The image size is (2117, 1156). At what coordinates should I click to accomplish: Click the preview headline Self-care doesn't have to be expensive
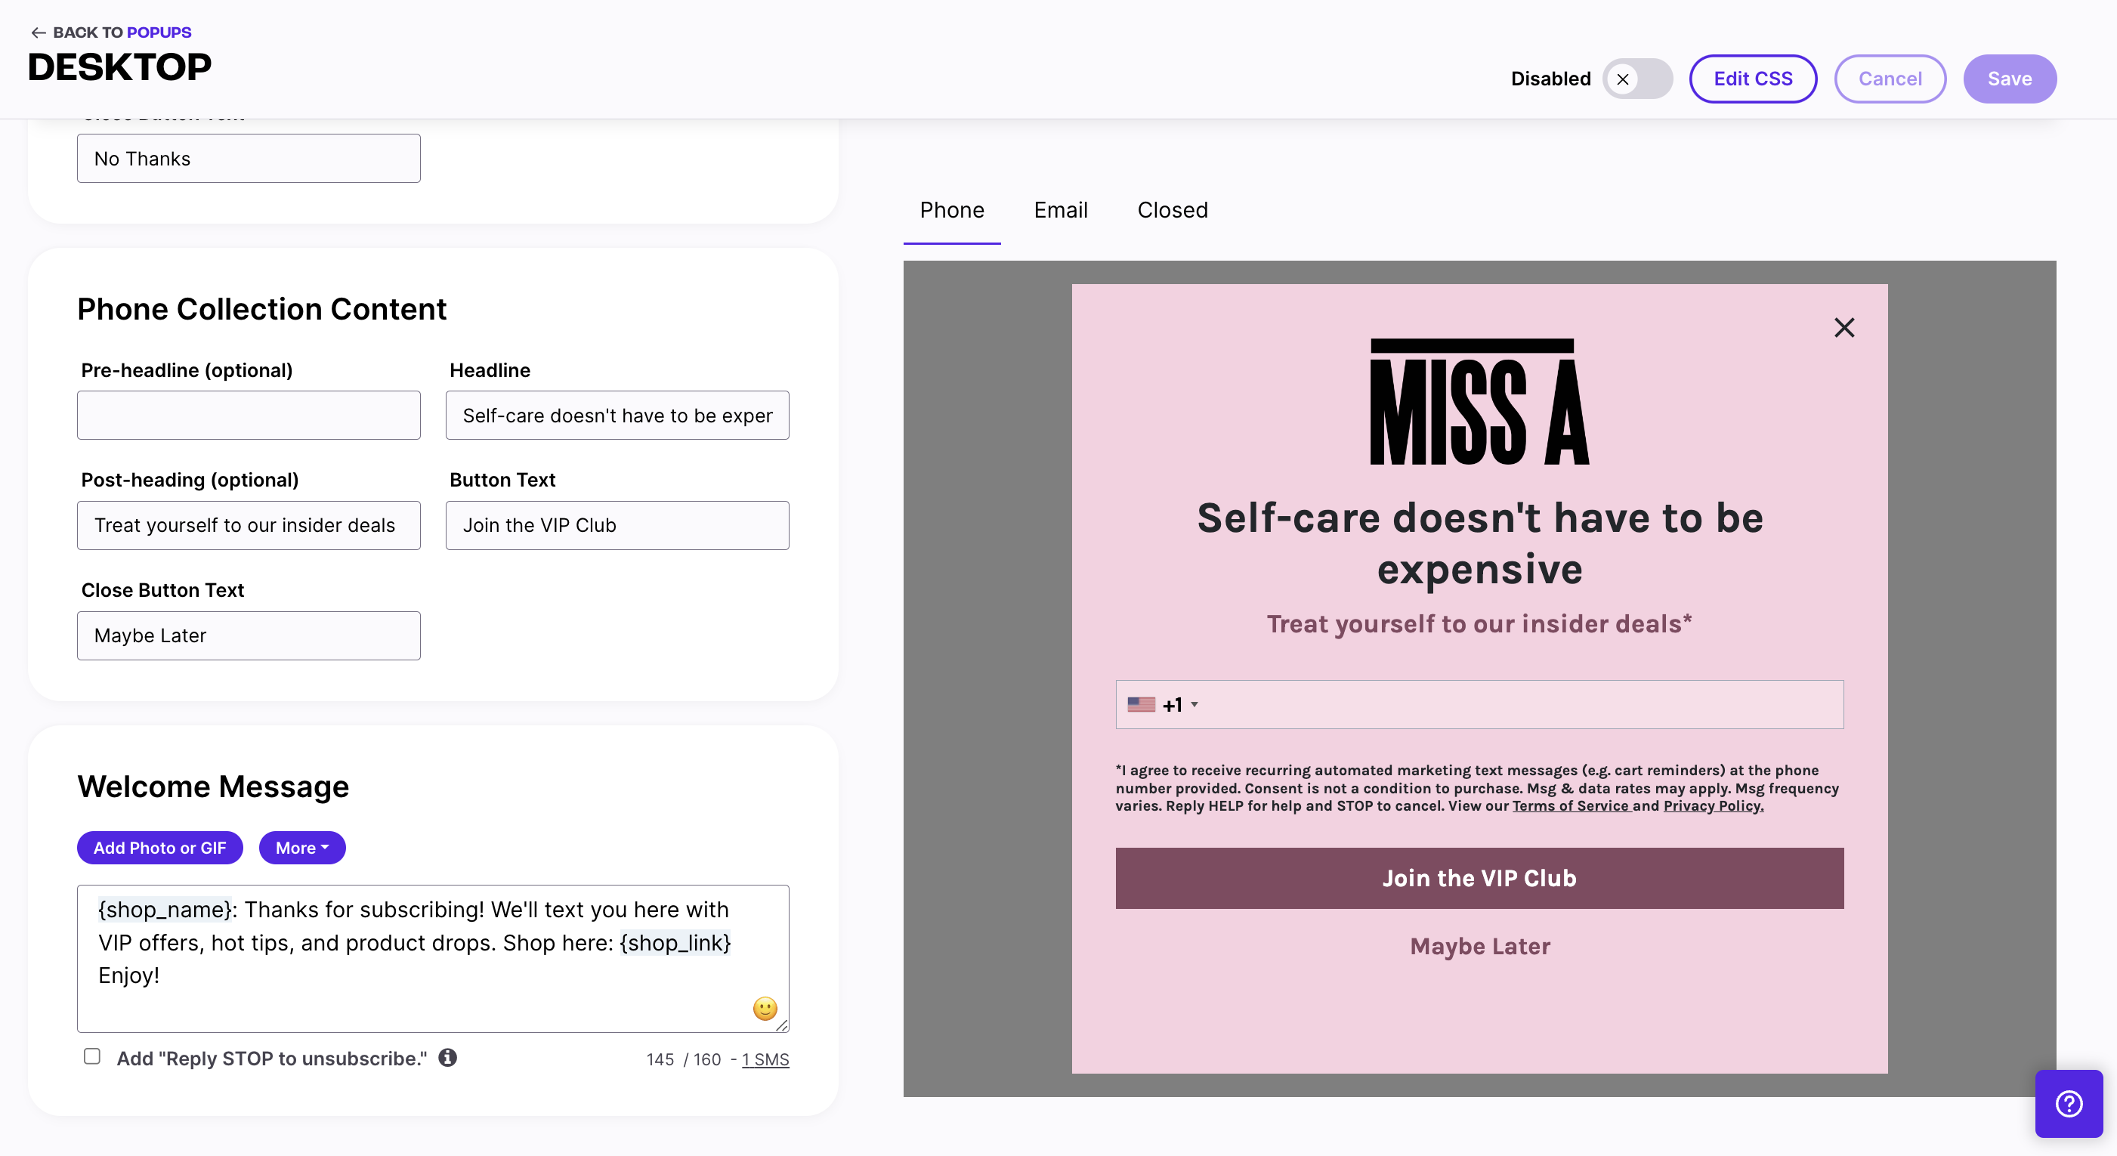tap(1479, 543)
